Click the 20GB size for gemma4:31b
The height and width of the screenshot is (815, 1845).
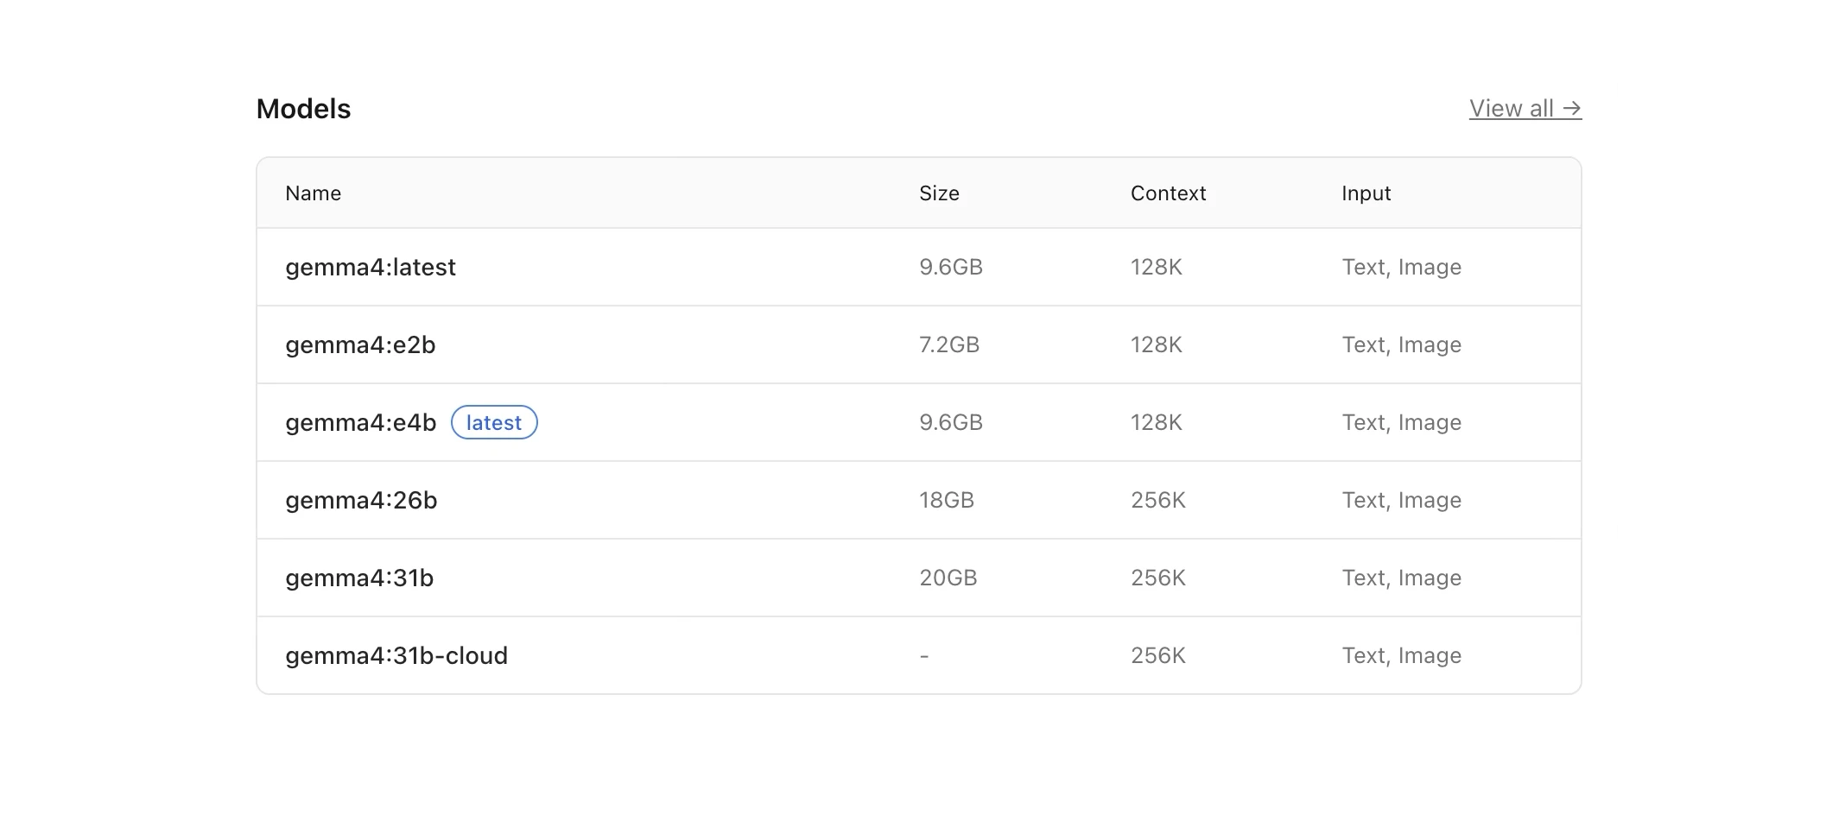coord(948,578)
